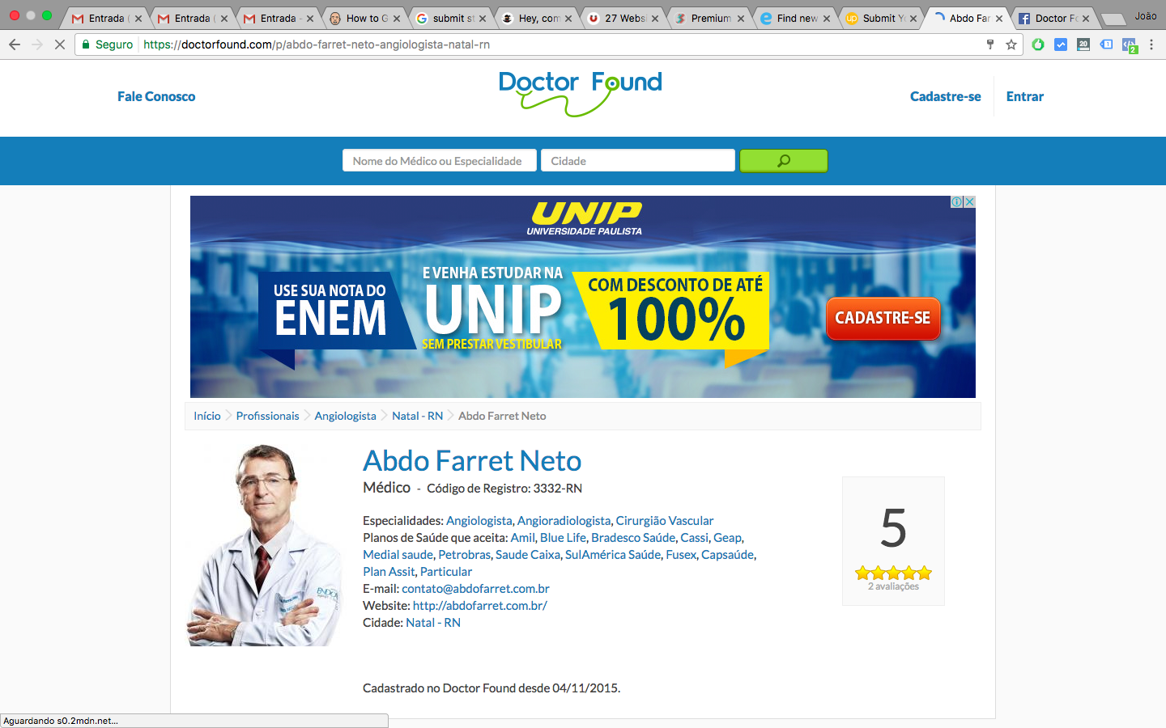Close the 'Premium' tab
The width and height of the screenshot is (1166, 728).
[x=741, y=19]
